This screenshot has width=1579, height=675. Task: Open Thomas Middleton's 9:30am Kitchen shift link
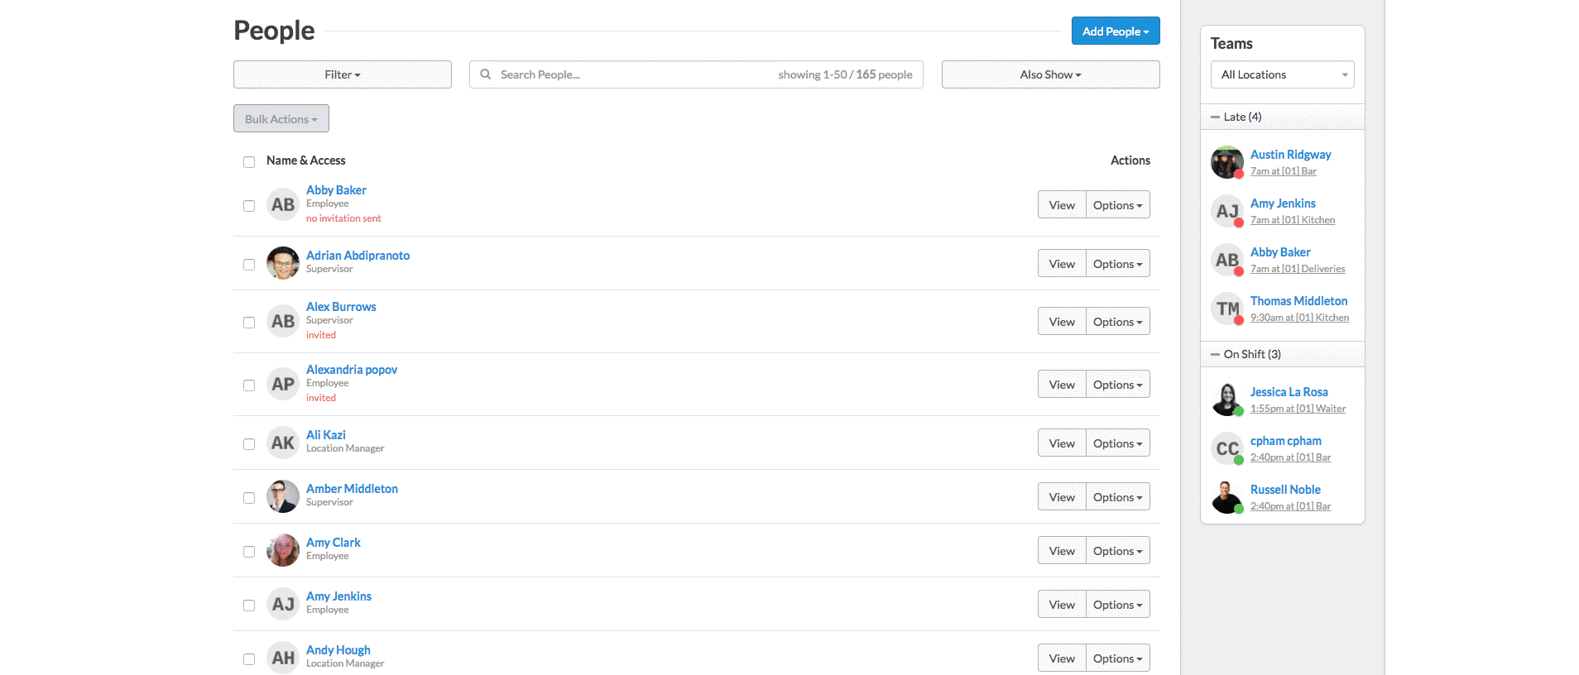[1298, 318]
